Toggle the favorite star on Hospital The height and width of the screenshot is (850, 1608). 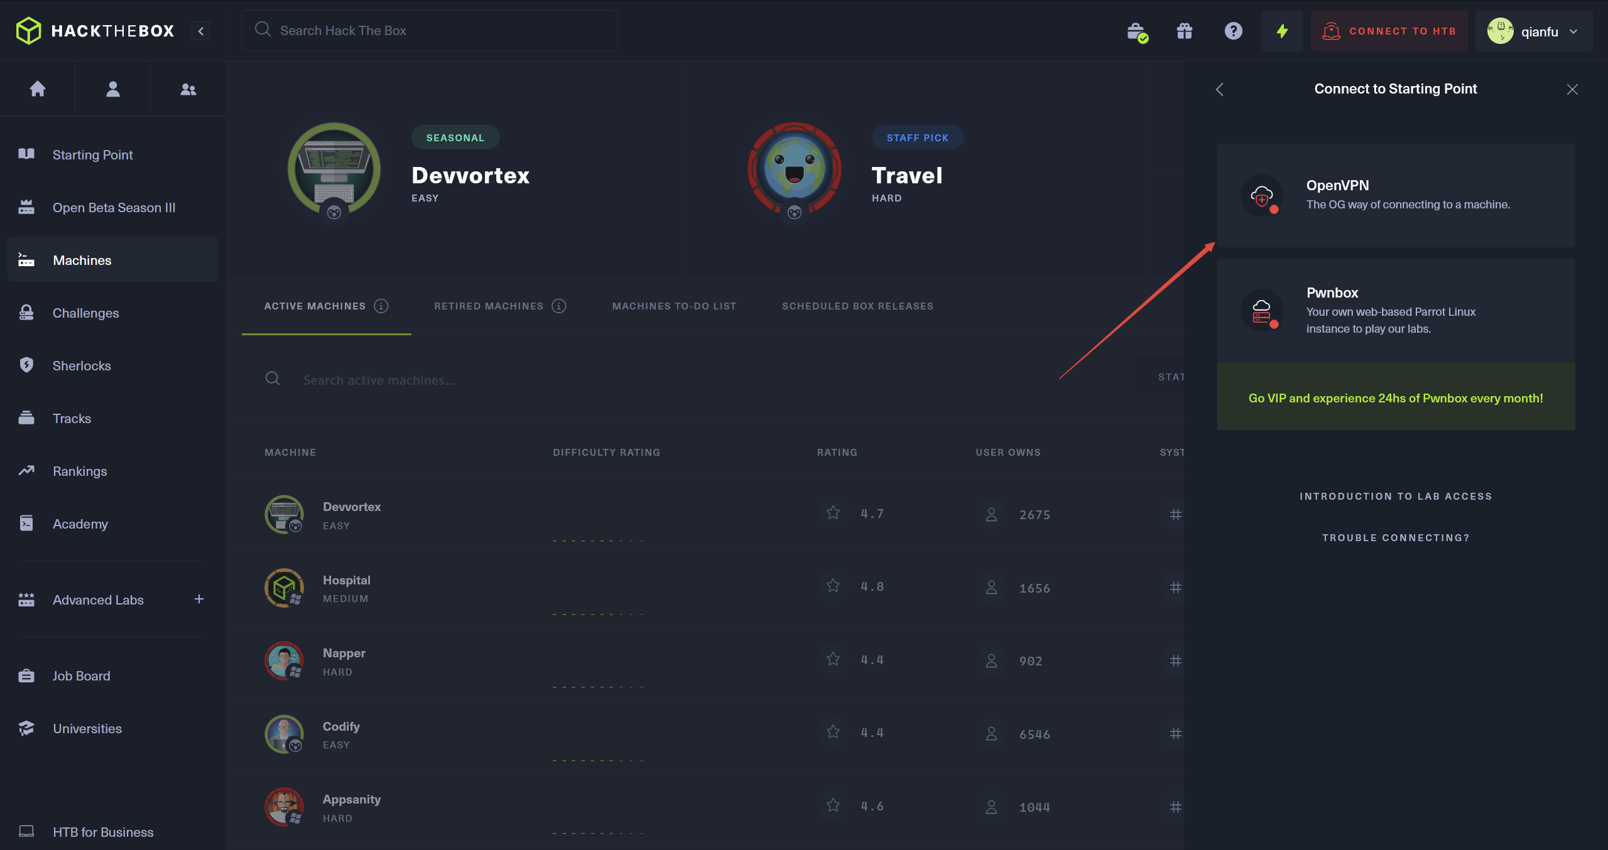pos(833,586)
